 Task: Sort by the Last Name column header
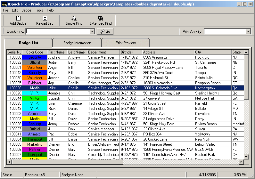77,52
